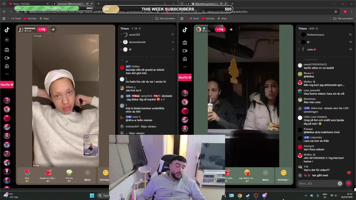The width and height of the screenshot is (356, 200).
Task: Mute the grabbarograbbor tab audio
Action: (x=221, y=4)
